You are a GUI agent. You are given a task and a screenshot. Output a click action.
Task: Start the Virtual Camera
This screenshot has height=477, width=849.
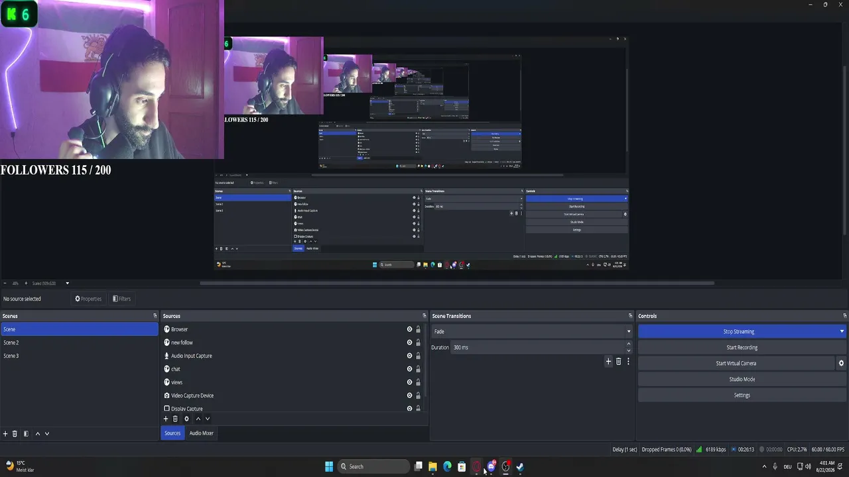[x=736, y=363]
